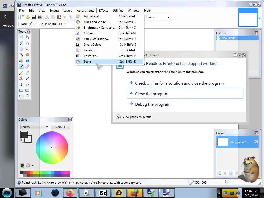
Task: Pick a color from the color wheel
Action: (52, 148)
